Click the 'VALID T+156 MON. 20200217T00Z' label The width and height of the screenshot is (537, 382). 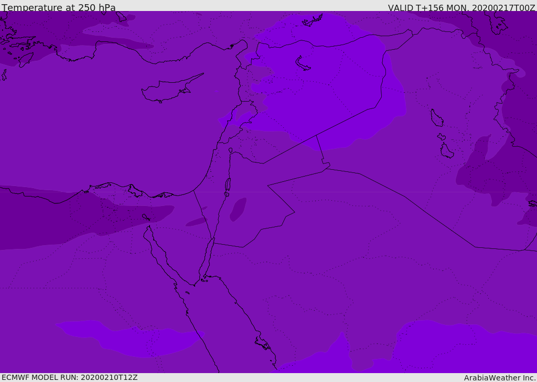[x=461, y=7]
